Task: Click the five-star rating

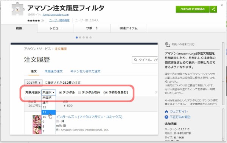Action: click(33, 21)
